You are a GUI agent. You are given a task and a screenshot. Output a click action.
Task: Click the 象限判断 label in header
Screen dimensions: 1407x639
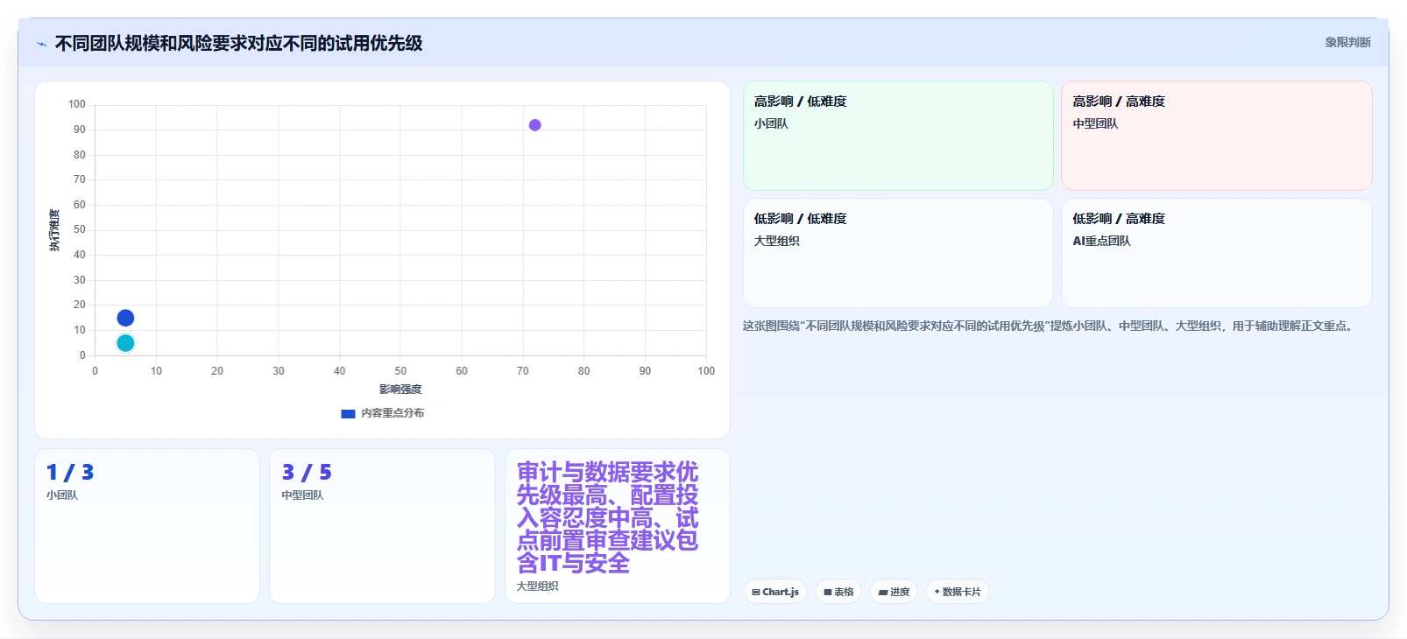tap(1347, 42)
